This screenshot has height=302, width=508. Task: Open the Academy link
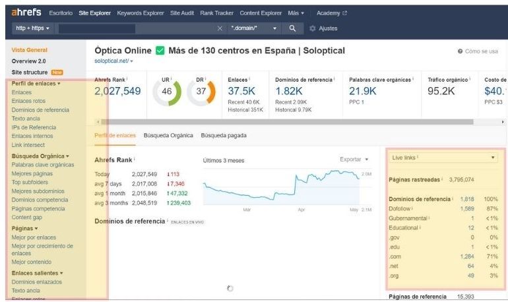point(328,13)
